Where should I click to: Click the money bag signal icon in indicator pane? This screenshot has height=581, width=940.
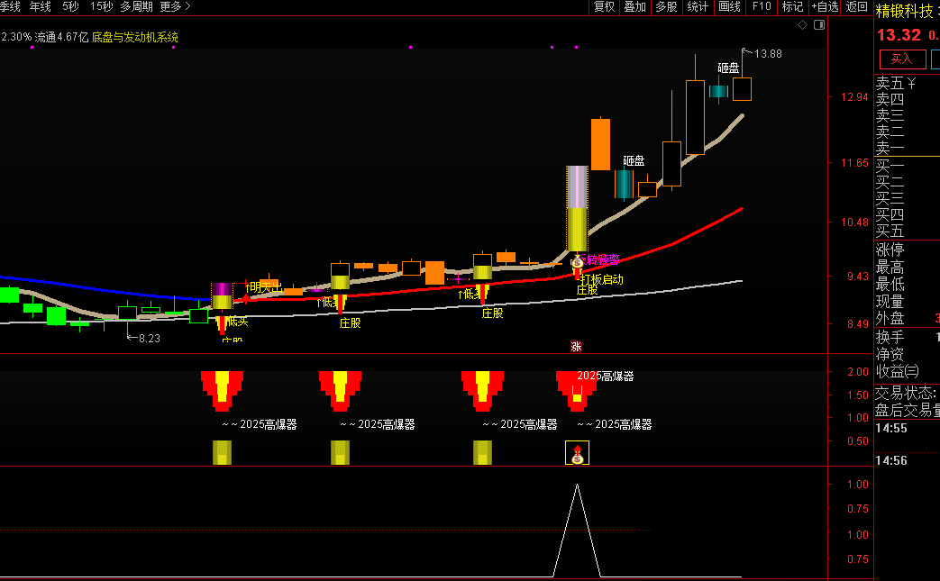[577, 453]
